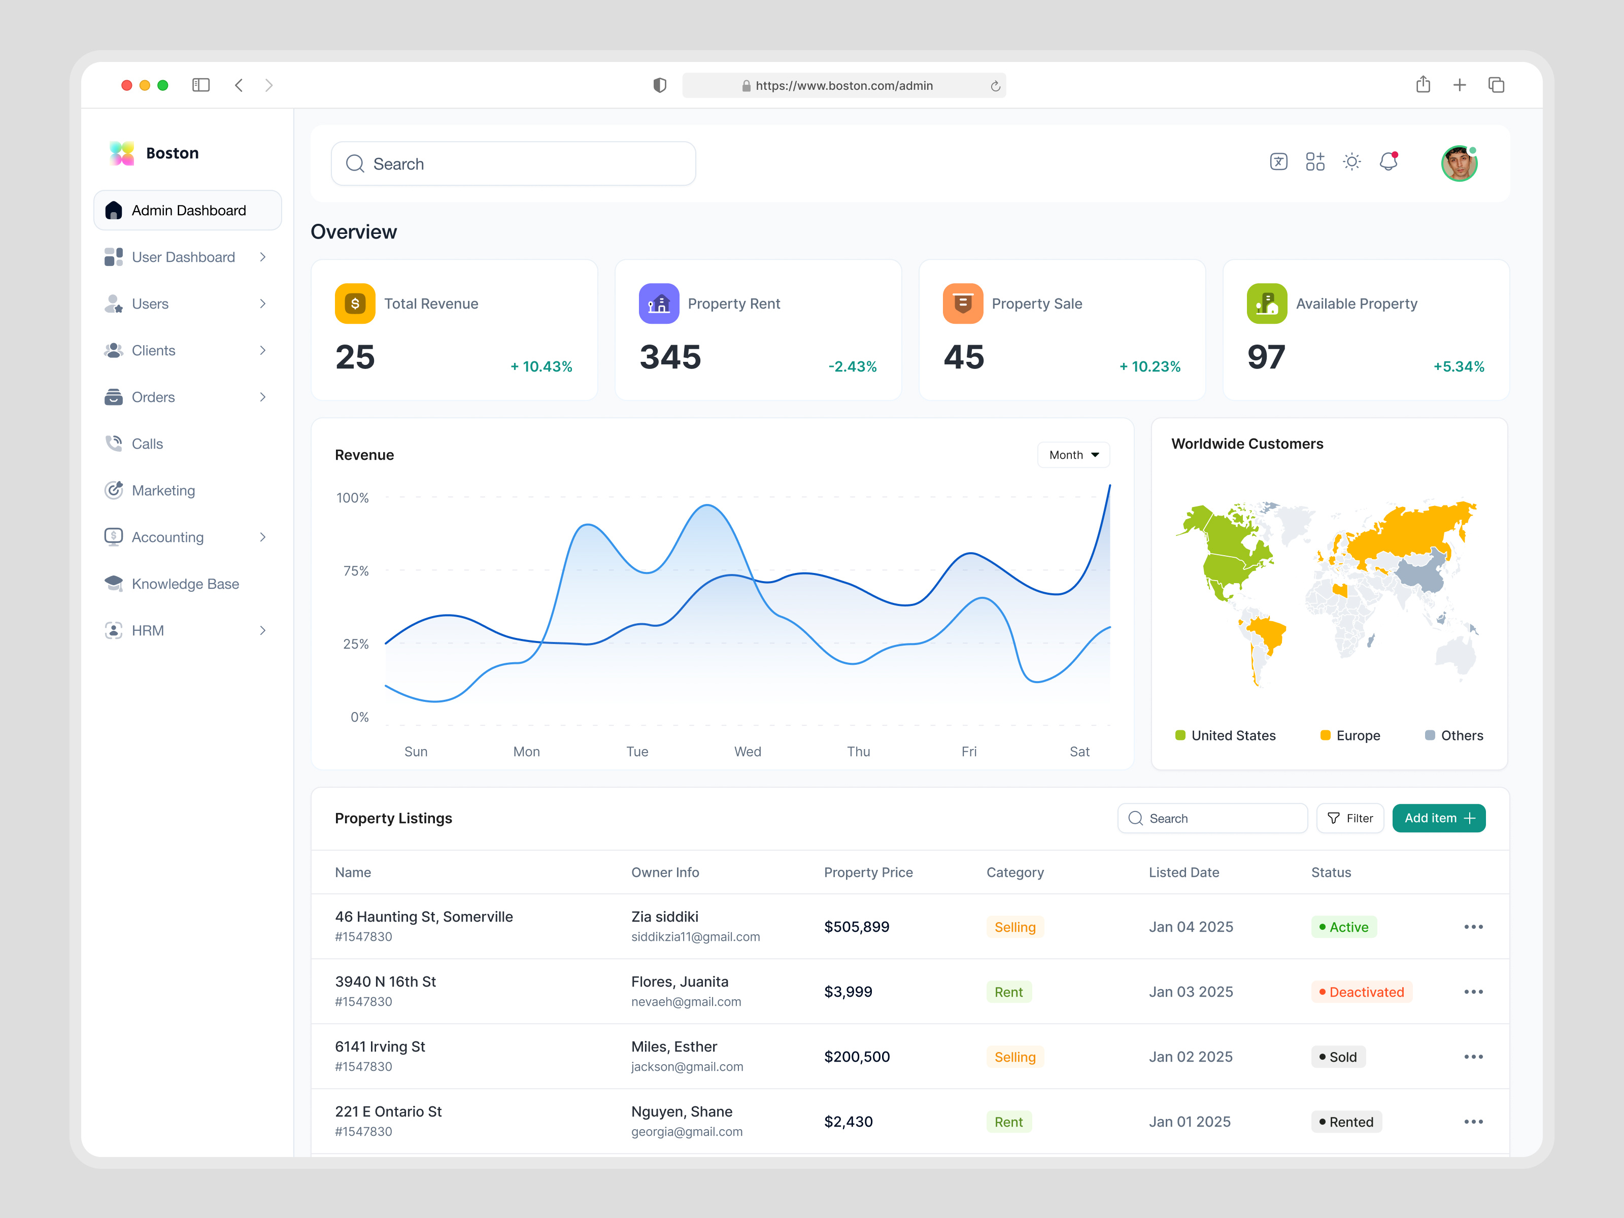Click the Filter button
The image size is (1624, 1218).
1349,818
